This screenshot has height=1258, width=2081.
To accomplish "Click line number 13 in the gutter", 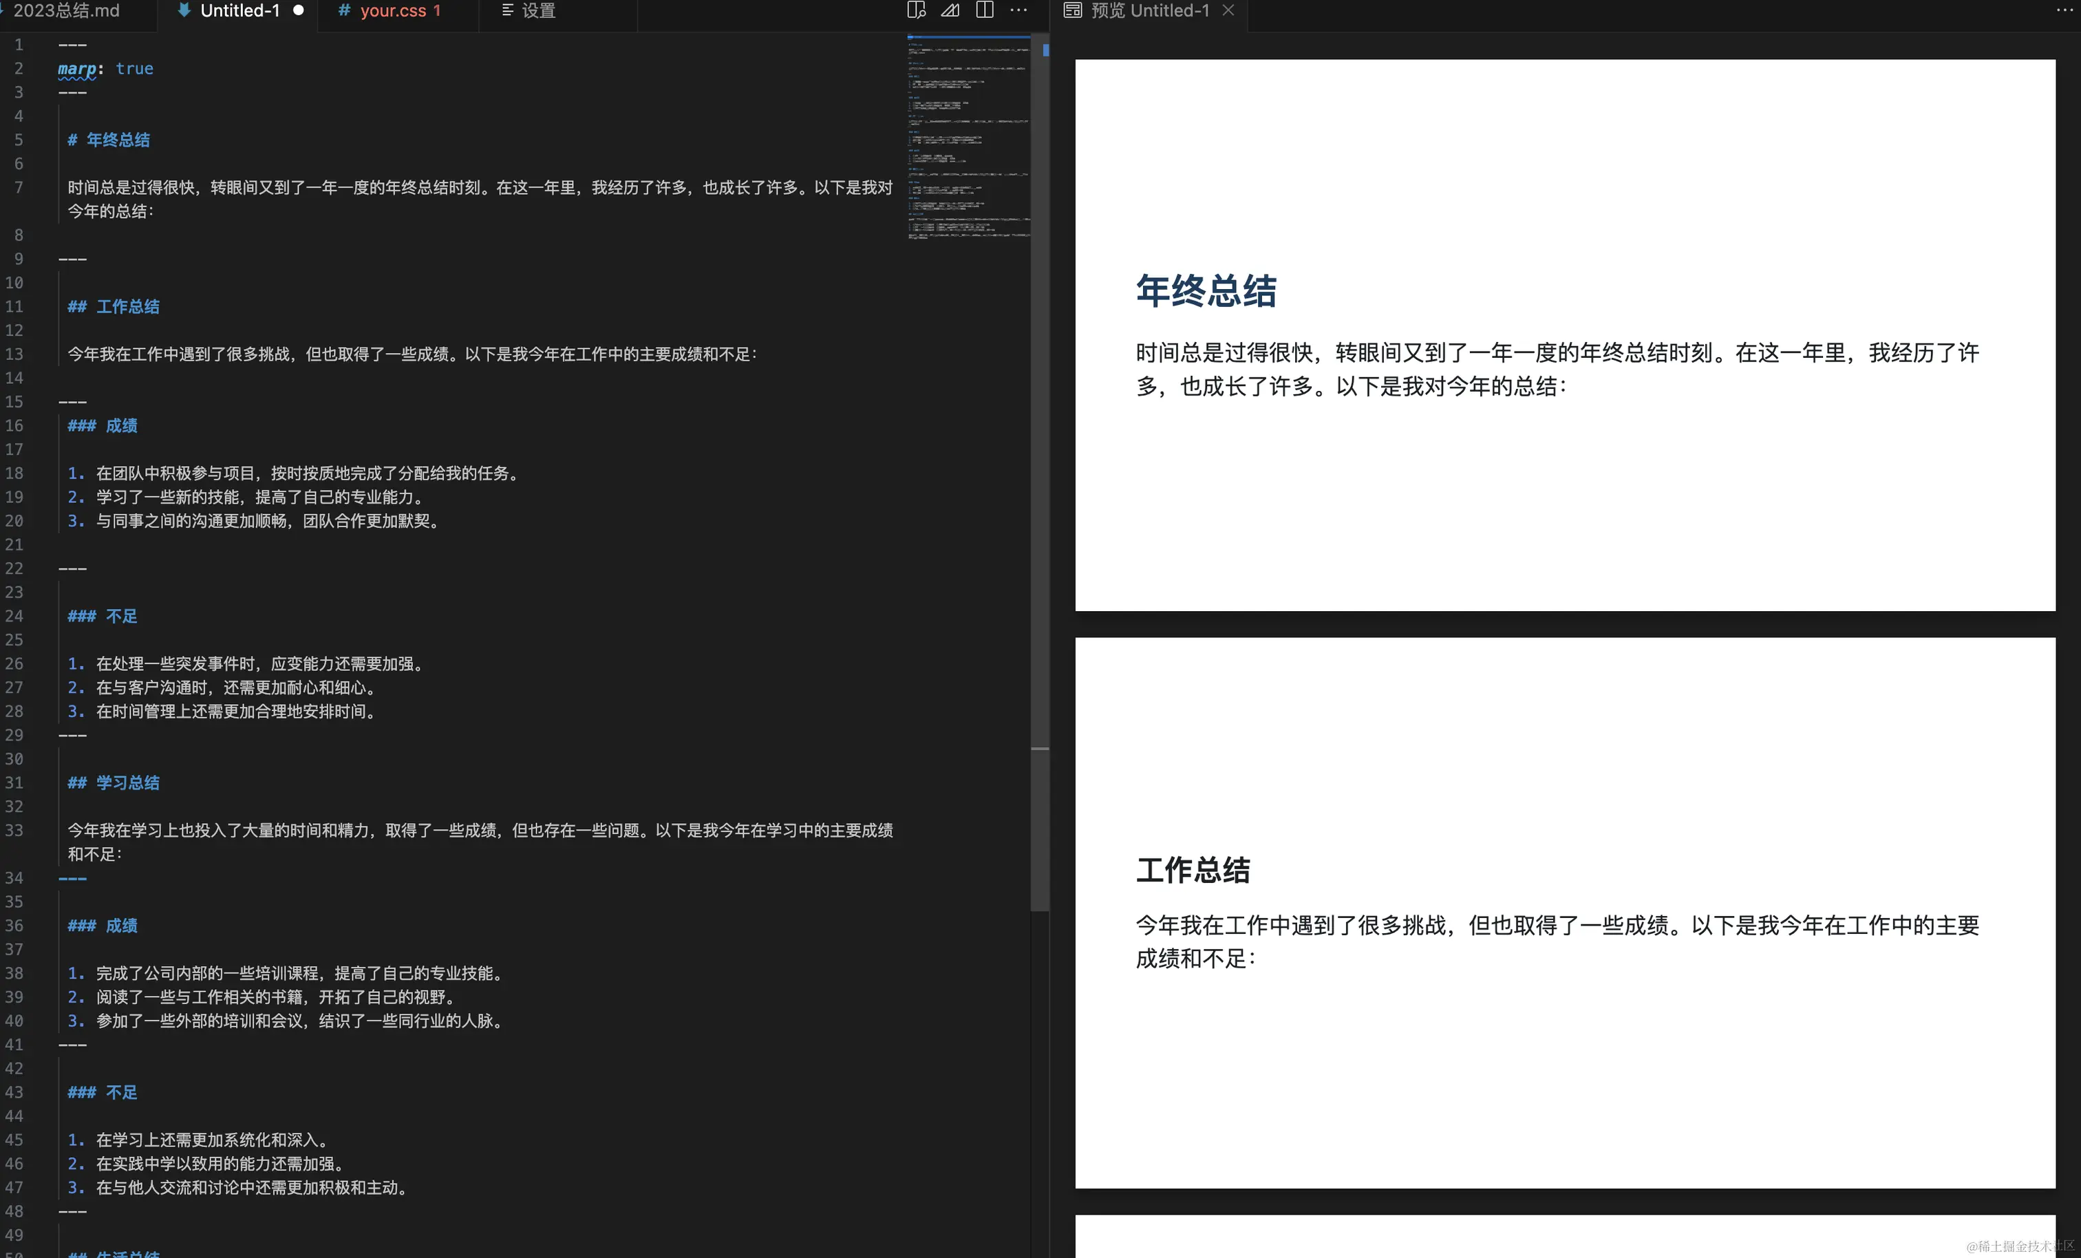I will pos(14,355).
